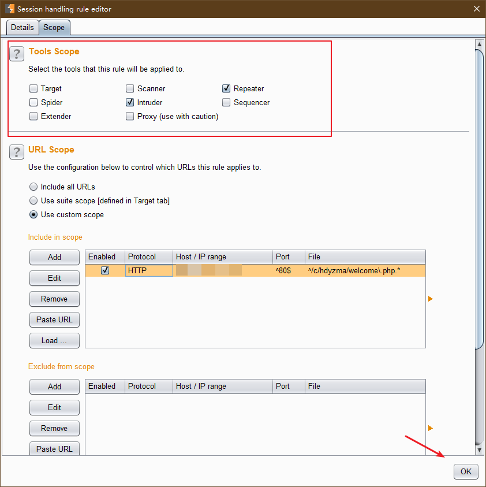The width and height of the screenshot is (486, 487).
Task: Enable Proxy (use with caution) checkbox
Action: 130,117
